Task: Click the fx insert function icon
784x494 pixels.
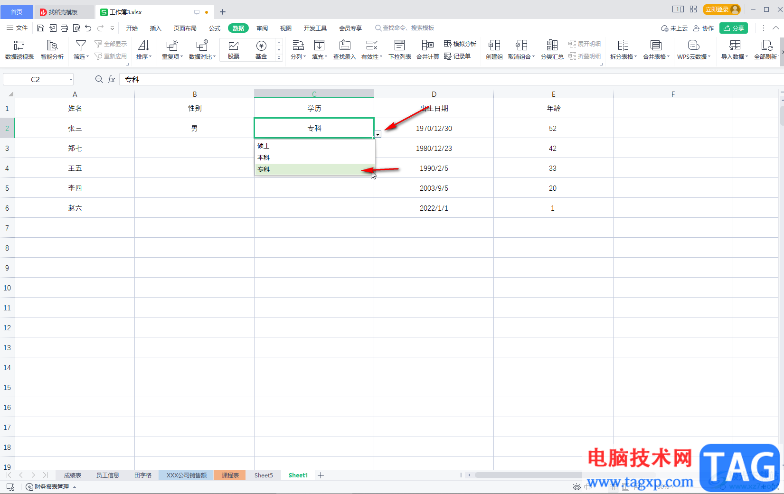Action: [112, 79]
